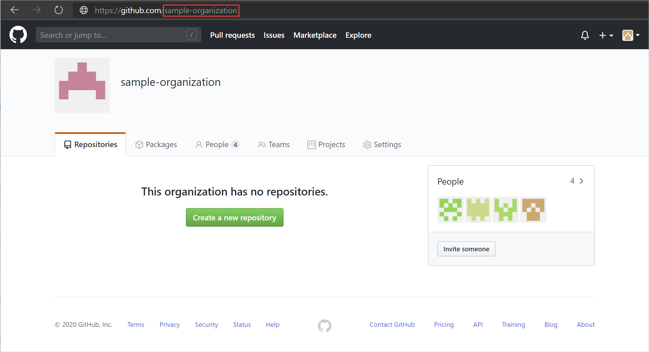
Task: Click the Settings gear icon
Action: (x=367, y=144)
